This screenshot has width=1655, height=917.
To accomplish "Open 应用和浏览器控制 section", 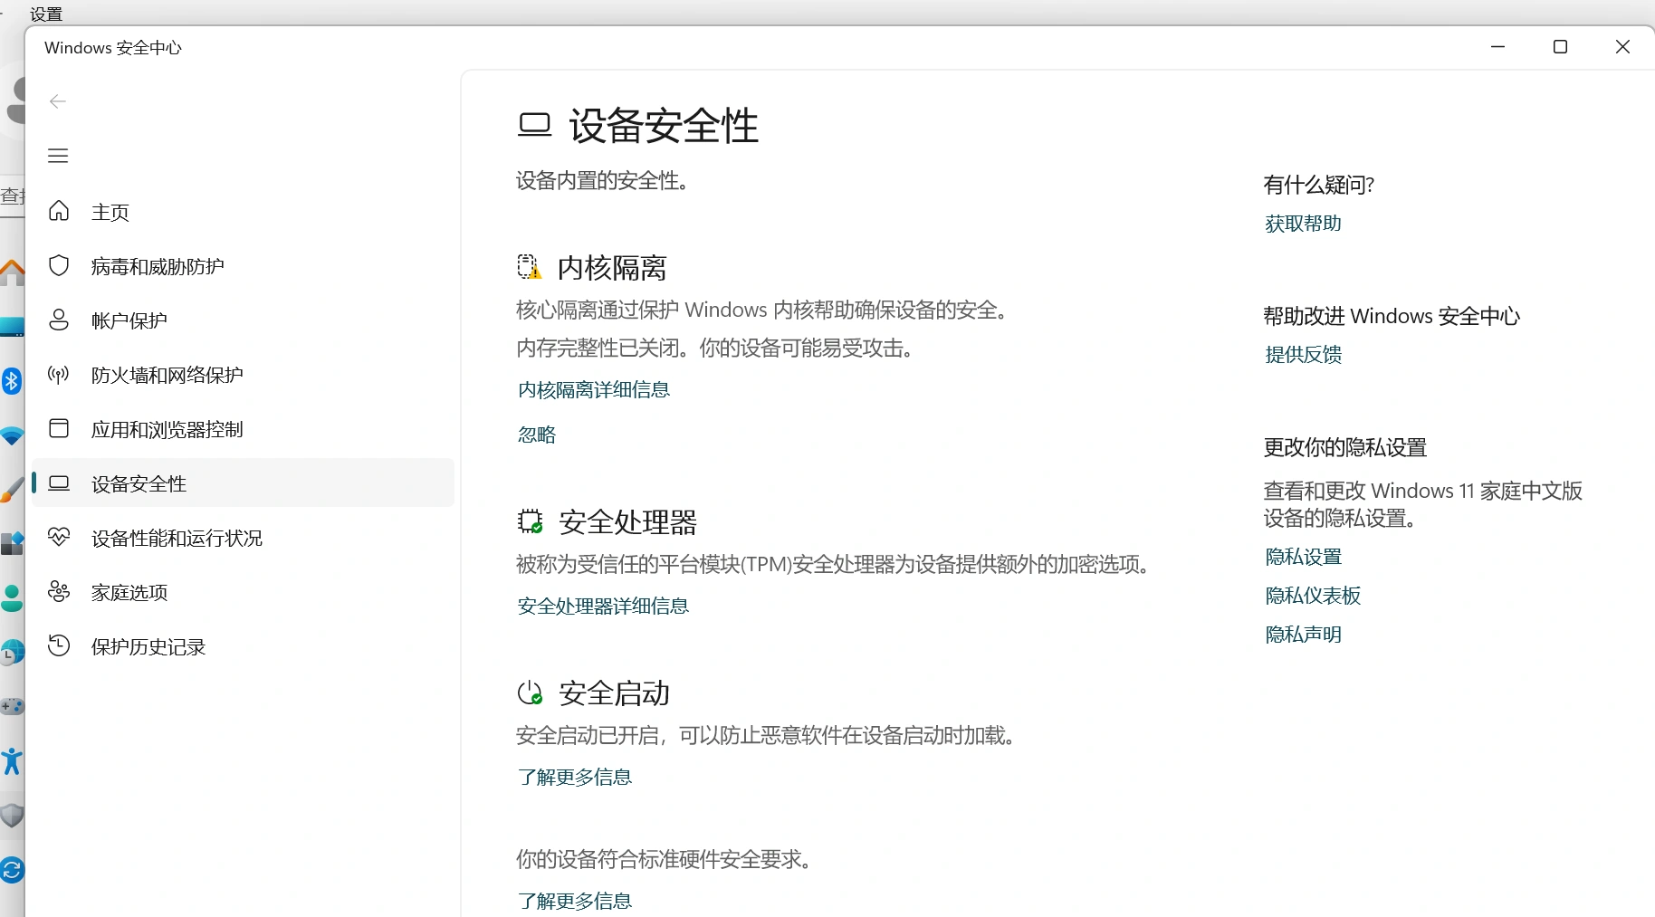I will click(167, 429).
